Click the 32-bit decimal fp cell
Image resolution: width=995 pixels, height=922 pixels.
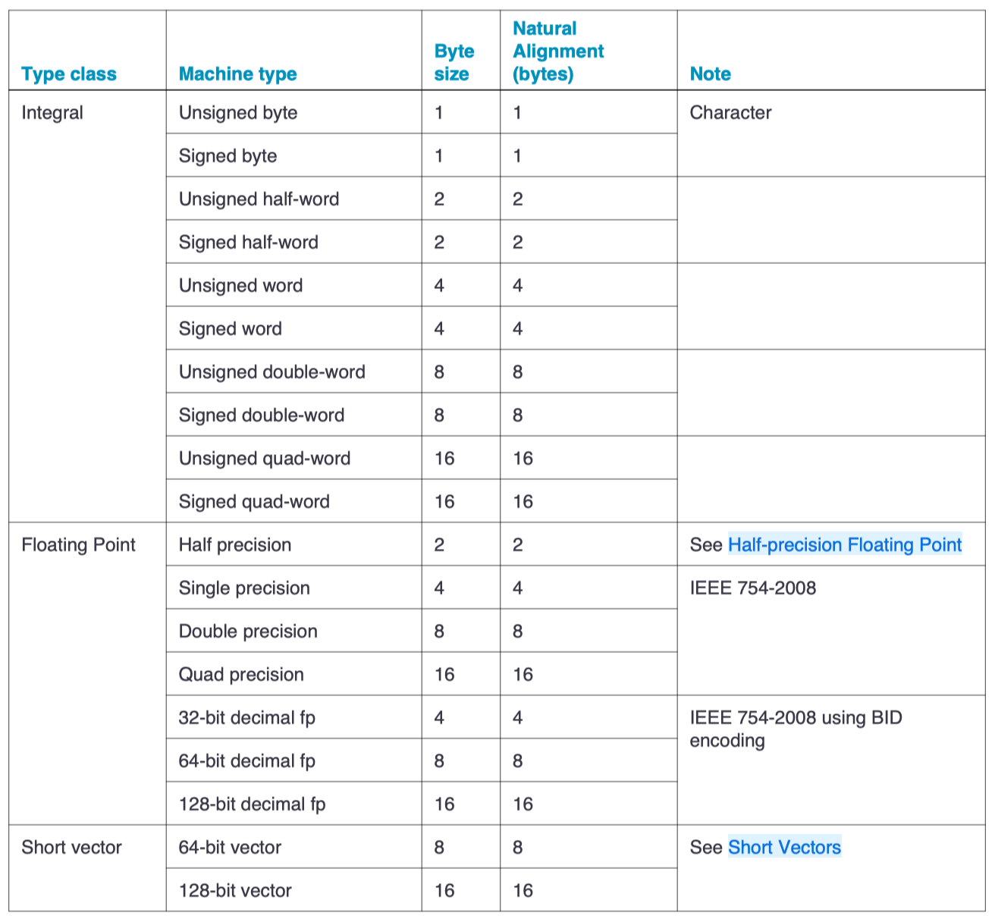(x=246, y=718)
